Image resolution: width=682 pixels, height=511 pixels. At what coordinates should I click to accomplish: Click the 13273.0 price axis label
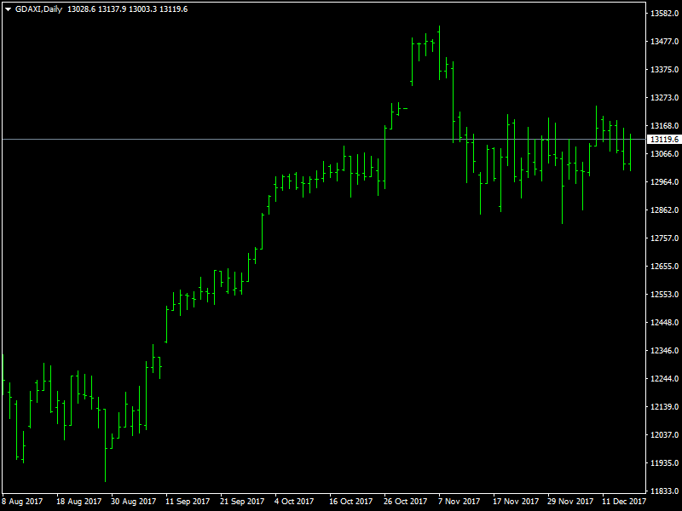tap(664, 98)
